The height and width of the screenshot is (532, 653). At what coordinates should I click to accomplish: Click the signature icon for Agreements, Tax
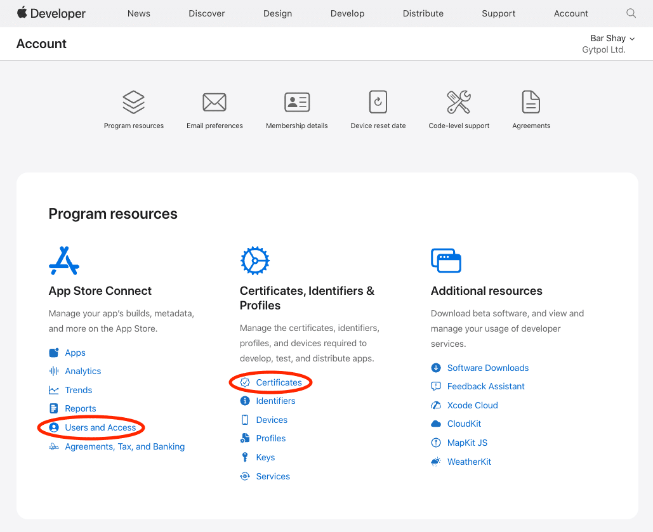[x=54, y=446]
